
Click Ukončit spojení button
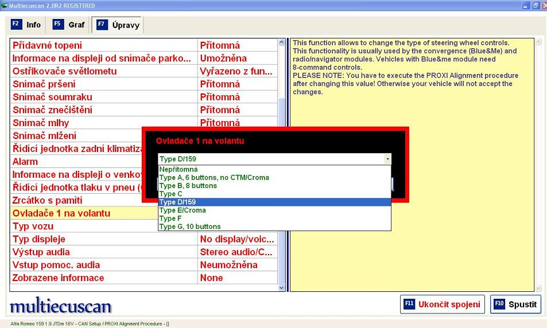(443, 304)
